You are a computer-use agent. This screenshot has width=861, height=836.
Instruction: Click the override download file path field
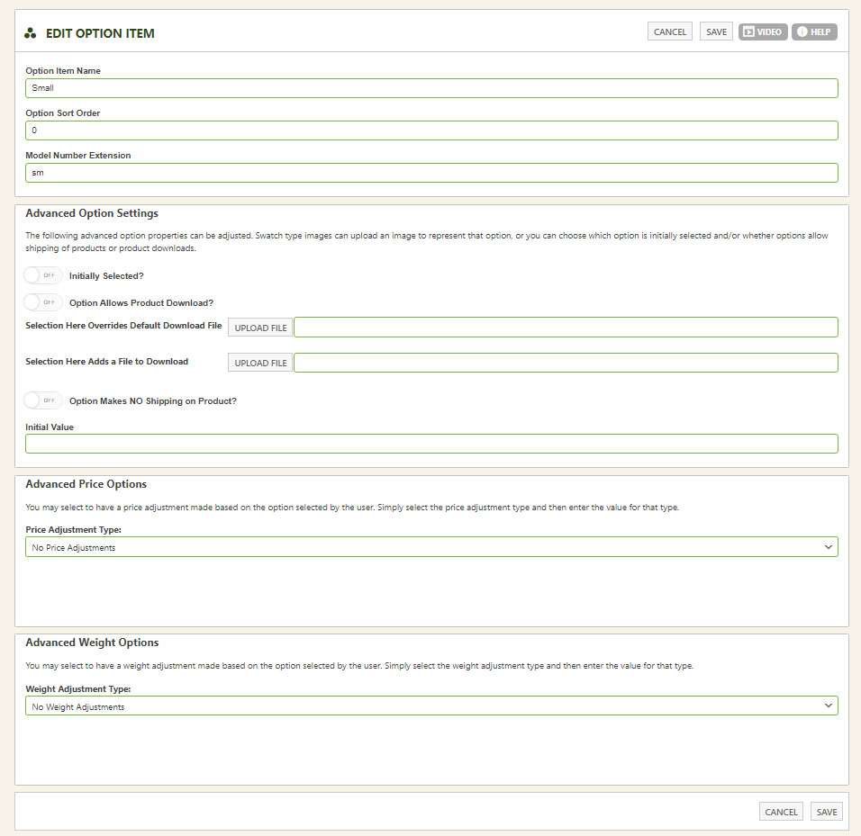(566, 327)
